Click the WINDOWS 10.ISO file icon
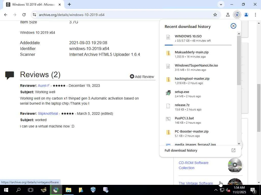This screenshot has width=261, height=195. (x=168, y=37)
